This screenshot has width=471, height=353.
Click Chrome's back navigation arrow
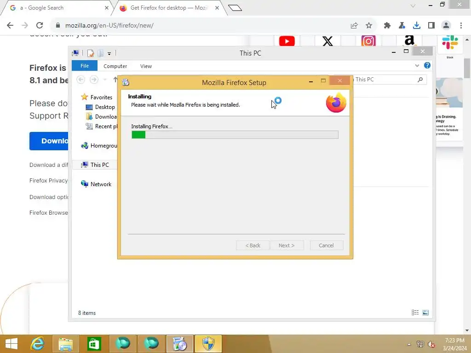[10, 26]
